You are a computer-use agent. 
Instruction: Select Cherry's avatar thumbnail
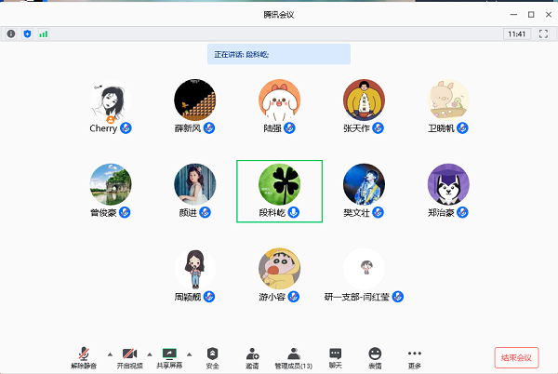(110, 100)
